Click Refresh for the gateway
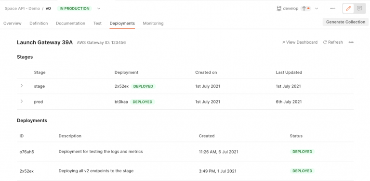This screenshot has width=370, height=181. 333,42
